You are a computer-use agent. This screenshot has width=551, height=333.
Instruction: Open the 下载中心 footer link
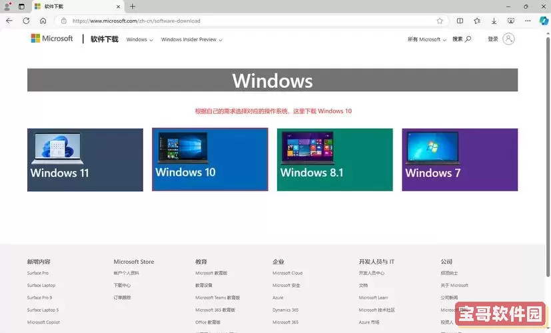(122, 285)
